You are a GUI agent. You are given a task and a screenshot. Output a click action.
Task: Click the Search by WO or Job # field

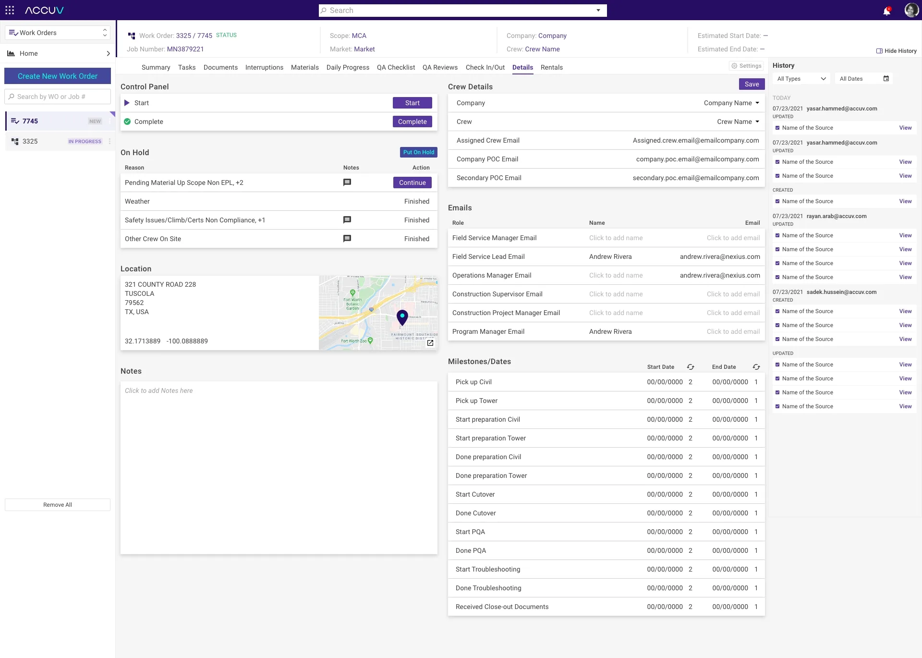coord(58,97)
